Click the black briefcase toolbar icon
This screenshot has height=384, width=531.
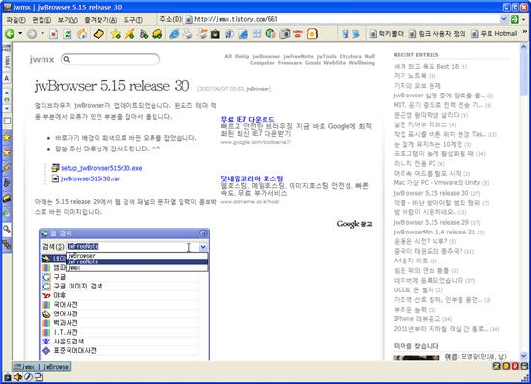click(x=215, y=34)
